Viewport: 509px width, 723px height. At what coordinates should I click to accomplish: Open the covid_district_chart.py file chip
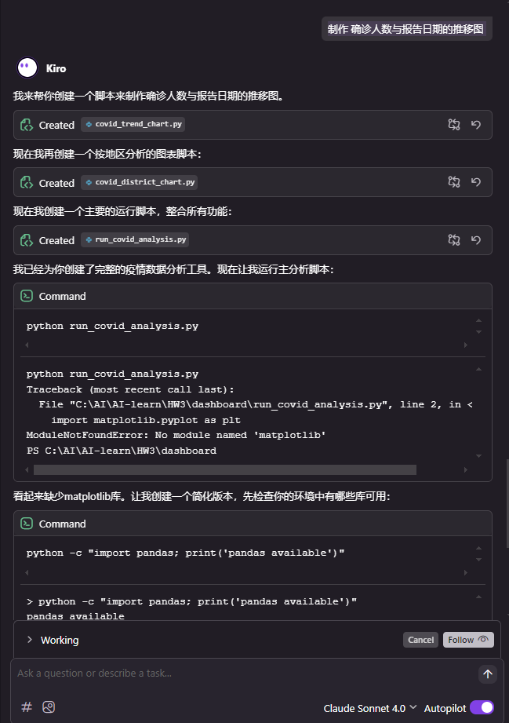click(140, 182)
